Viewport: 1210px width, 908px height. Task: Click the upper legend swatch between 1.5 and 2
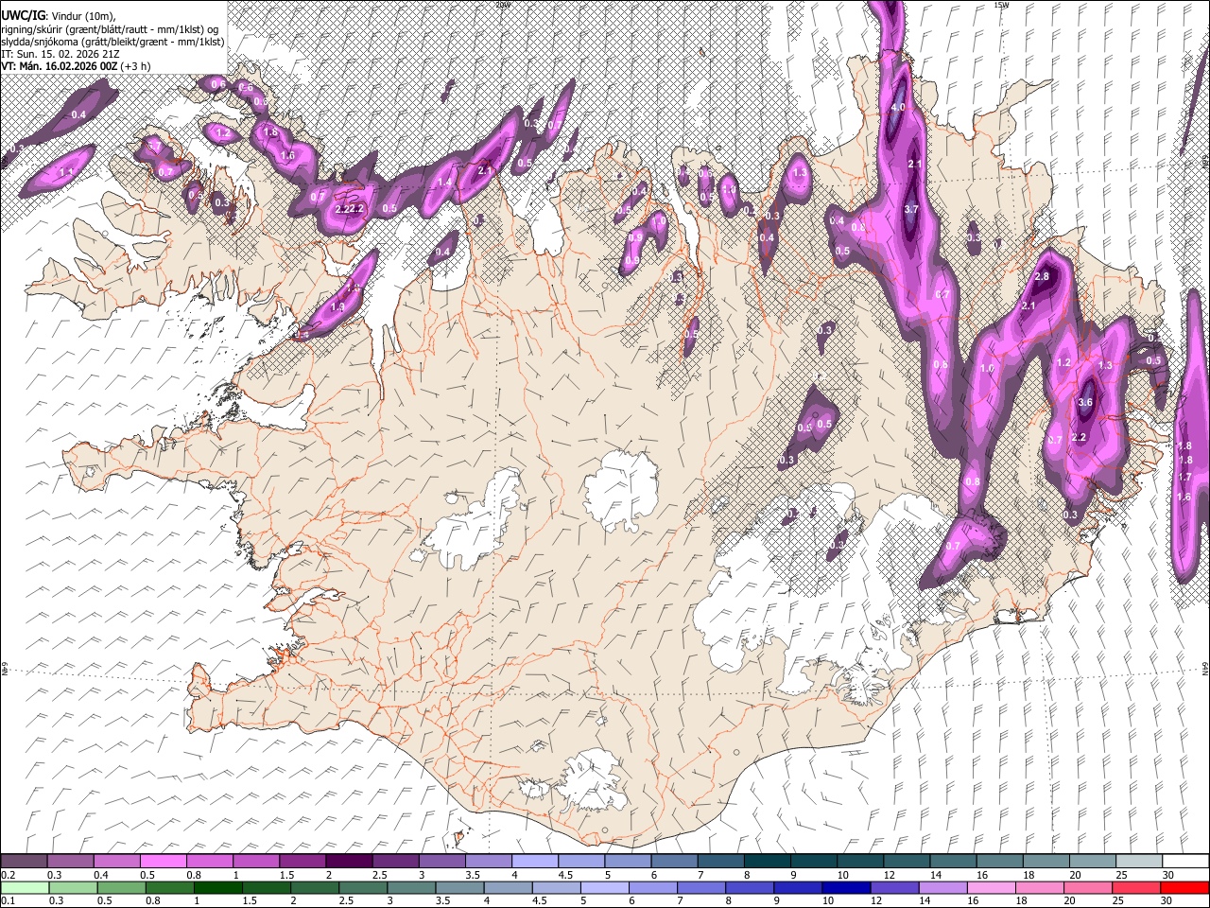pos(302,862)
